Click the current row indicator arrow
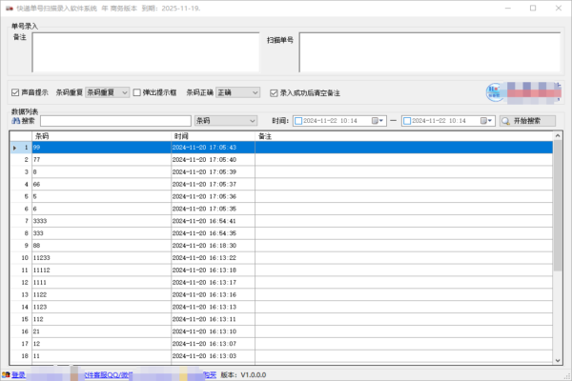Screen dimensions: 572x381 13,148
